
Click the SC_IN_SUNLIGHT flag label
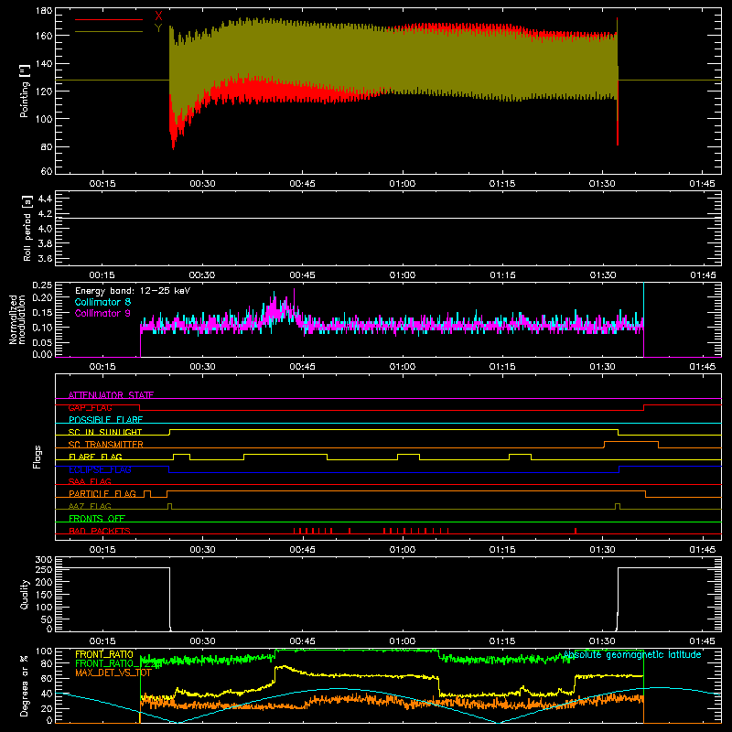(105, 432)
